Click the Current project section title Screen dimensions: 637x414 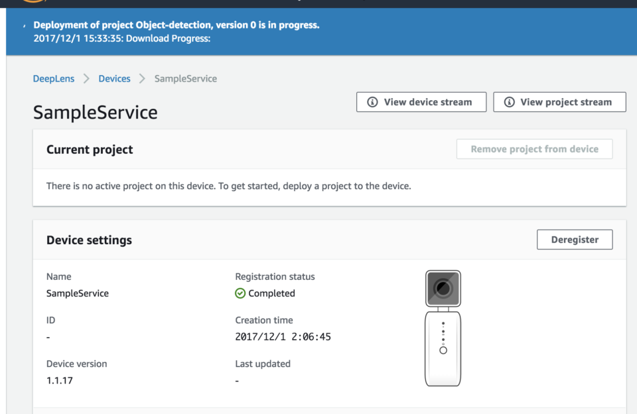90,149
